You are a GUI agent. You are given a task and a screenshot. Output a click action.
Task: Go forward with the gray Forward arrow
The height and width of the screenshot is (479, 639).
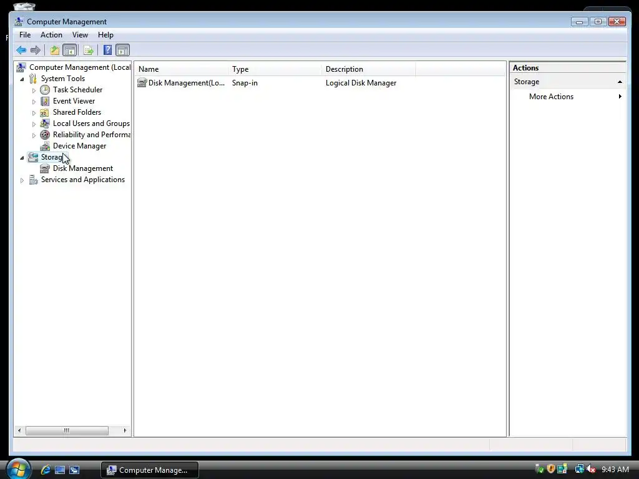pos(36,50)
